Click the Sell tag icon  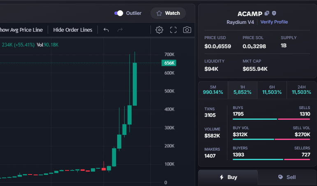(280, 177)
